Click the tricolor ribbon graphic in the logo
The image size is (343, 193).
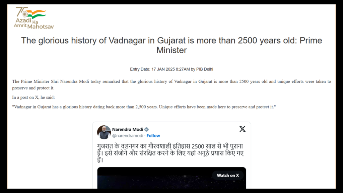tap(37, 14)
